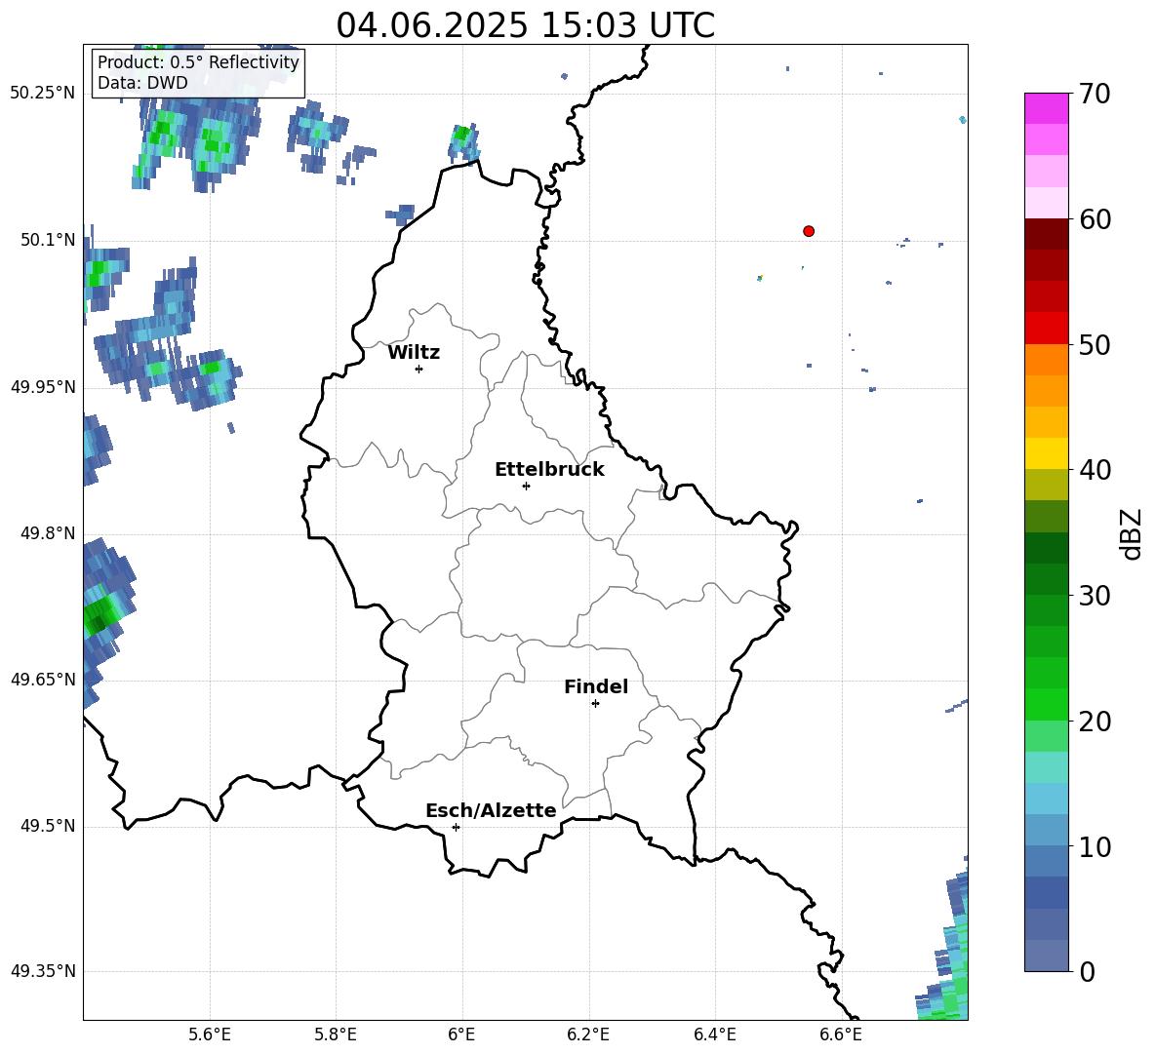Select the 'Esch/Alzette' map label
Image resolution: width=1155 pixels, height=1054 pixels.
(x=491, y=810)
